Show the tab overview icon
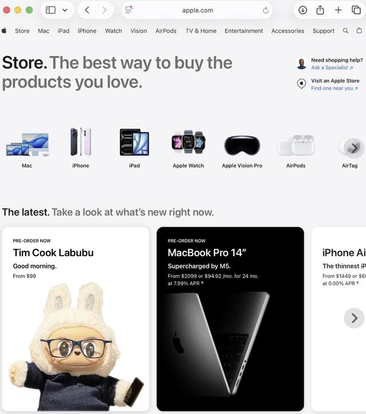 tap(356, 10)
